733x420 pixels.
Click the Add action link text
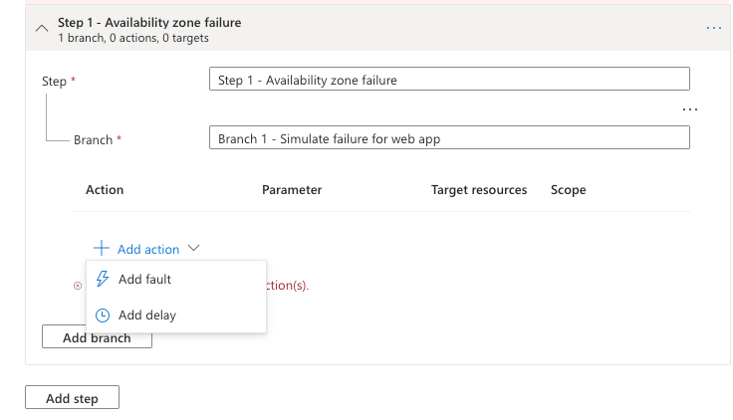coord(148,250)
